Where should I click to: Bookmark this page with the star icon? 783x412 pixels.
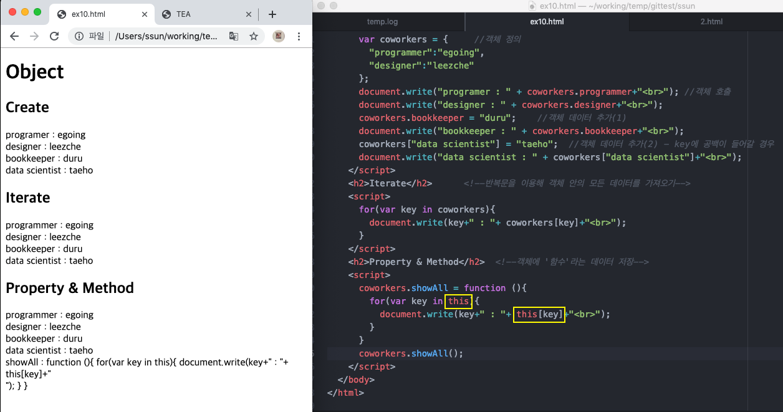[x=254, y=37]
